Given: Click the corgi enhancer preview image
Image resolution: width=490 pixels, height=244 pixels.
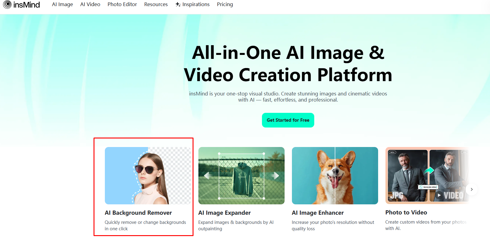Looking at the screenshot, I should pos(335,176).
